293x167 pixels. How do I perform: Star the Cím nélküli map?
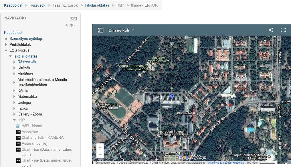tap(133, 30)
